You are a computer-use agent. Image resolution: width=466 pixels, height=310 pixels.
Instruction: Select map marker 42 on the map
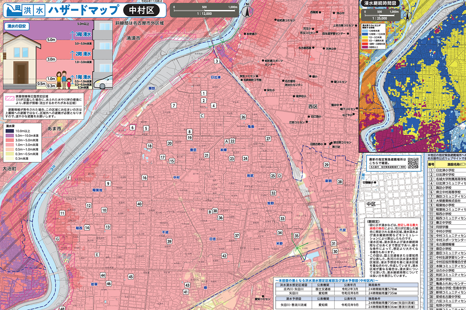224,256
